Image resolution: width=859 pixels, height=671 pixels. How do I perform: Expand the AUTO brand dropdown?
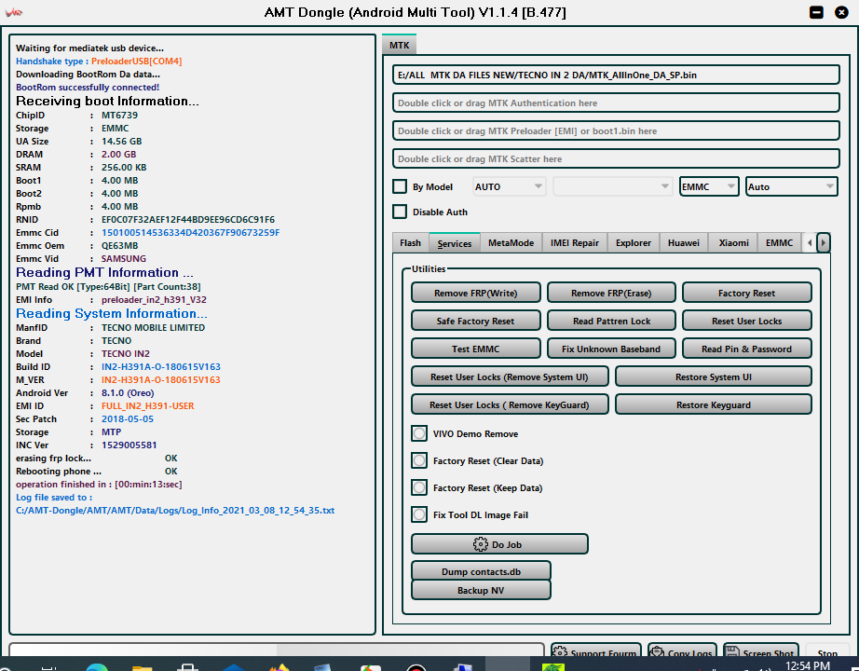(x=509, y=186)
